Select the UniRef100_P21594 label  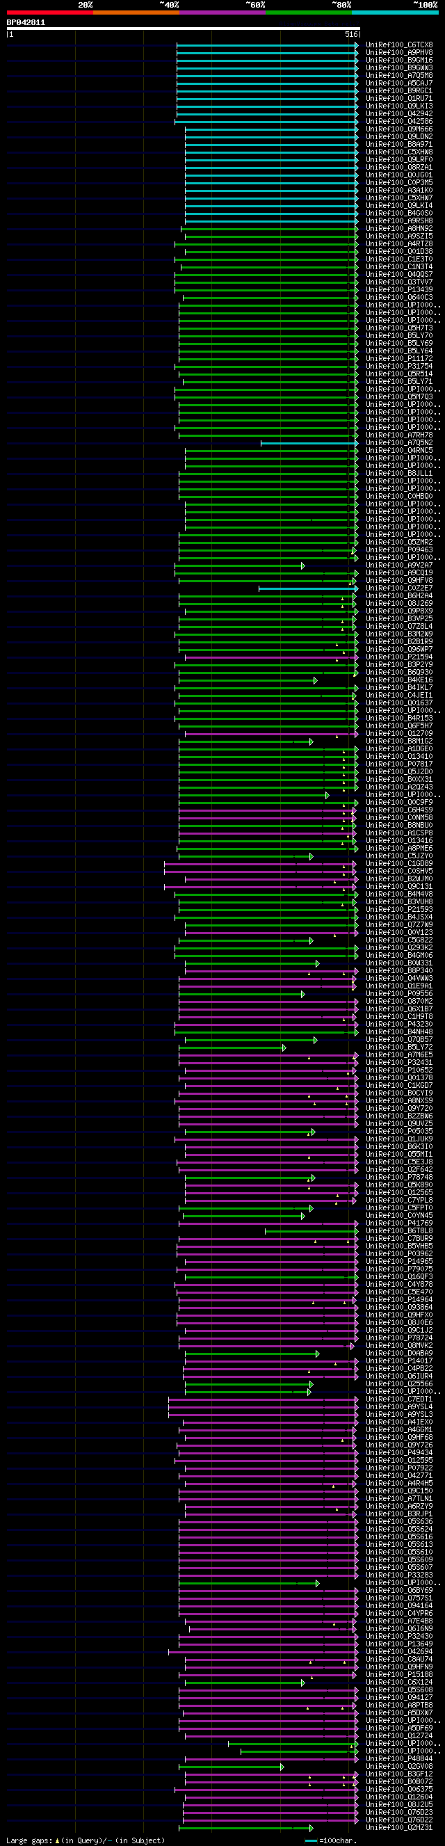(399, 657)
